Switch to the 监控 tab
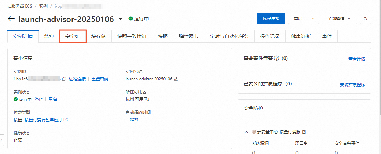Image resolution: width=381 pixels, height=154 pixels. [x=49, y=37]
